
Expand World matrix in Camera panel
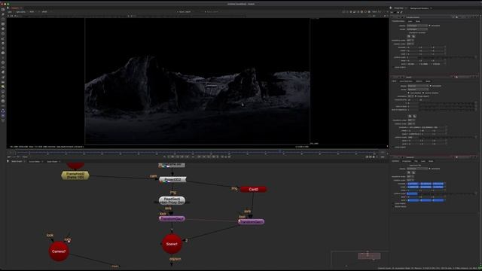[400, 207]
